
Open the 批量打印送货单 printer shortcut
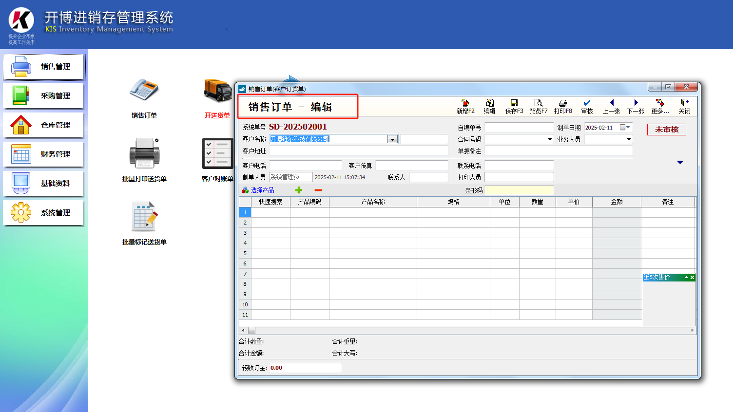coord(144,160)
